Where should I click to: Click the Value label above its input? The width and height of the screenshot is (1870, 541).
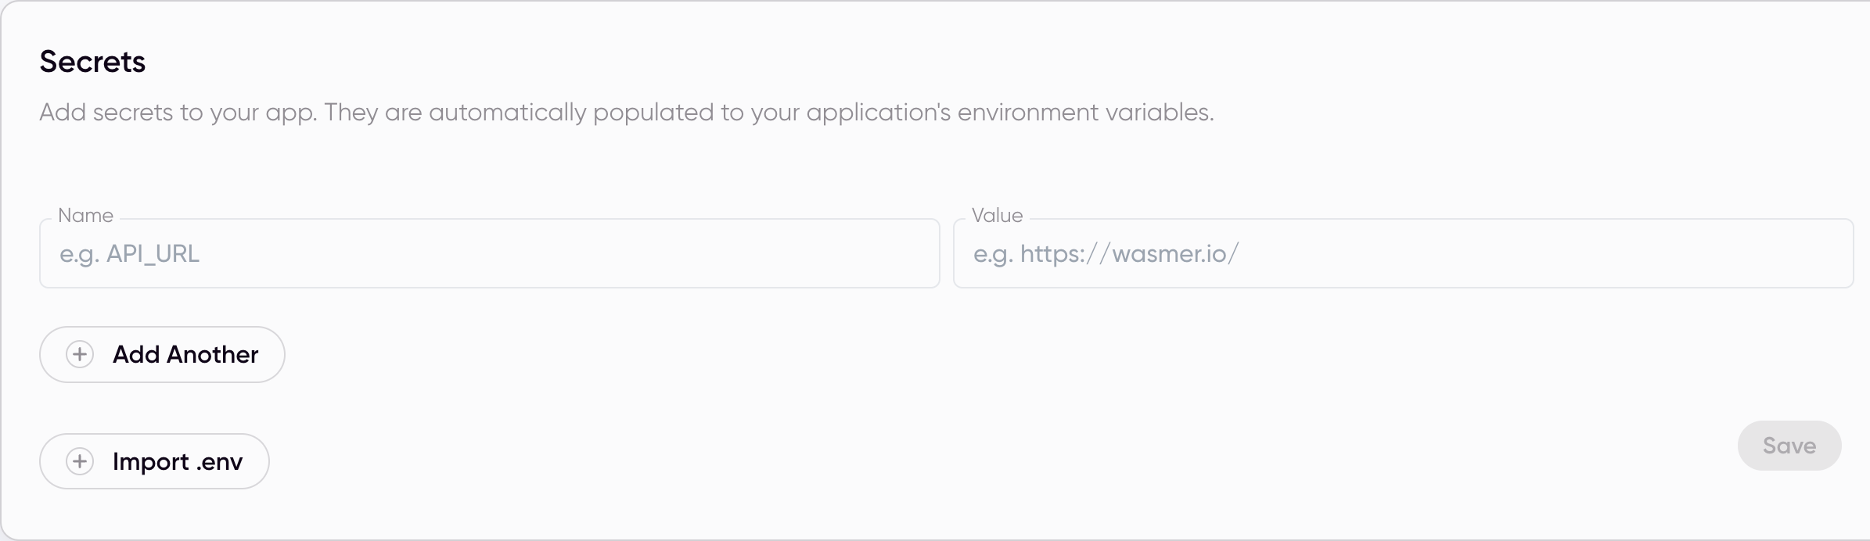[997, 215]
